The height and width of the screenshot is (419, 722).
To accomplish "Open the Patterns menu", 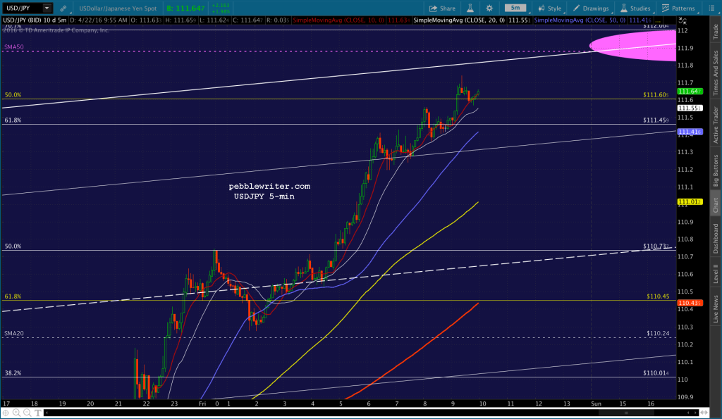I will point(678,8).
